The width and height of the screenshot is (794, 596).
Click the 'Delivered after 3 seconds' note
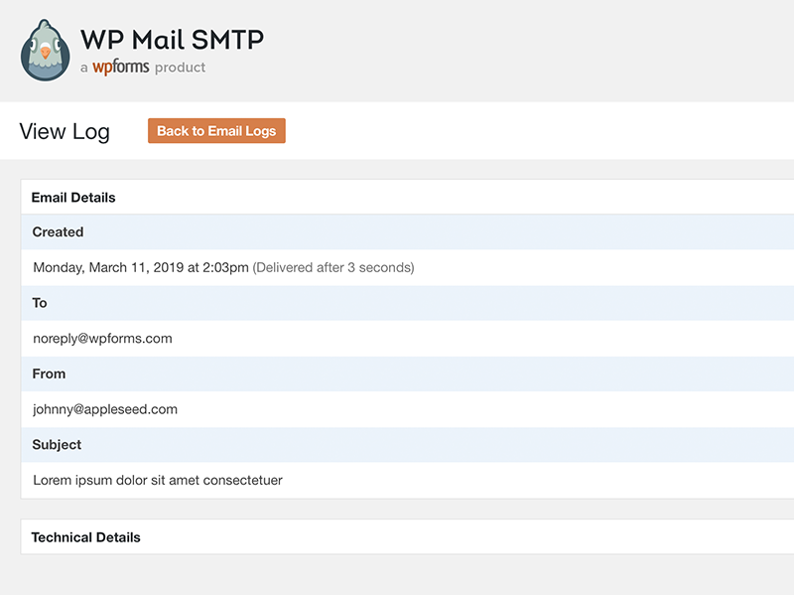click(333, 267)
